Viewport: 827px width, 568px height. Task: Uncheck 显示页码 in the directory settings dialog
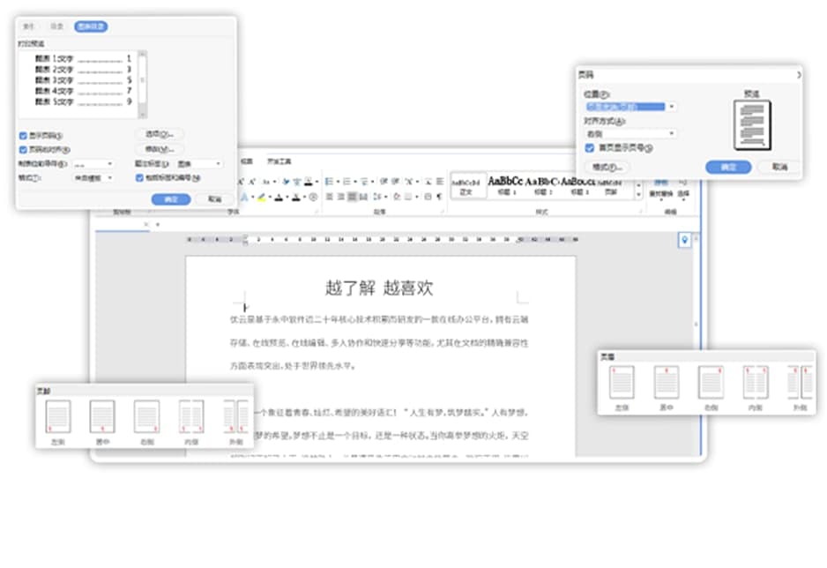click(x=22, y=133)
